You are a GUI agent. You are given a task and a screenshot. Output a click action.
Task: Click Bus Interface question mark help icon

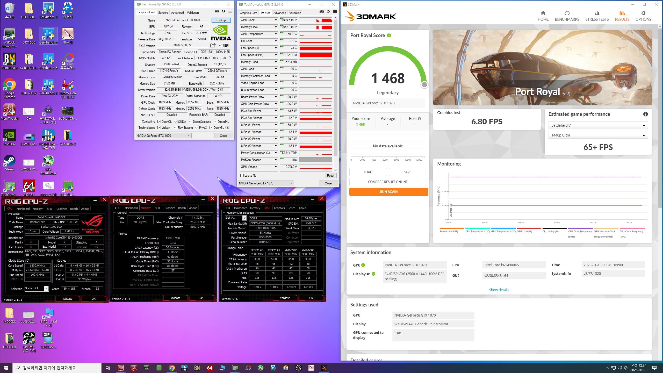pyautogui.click(x=230, y=58)
